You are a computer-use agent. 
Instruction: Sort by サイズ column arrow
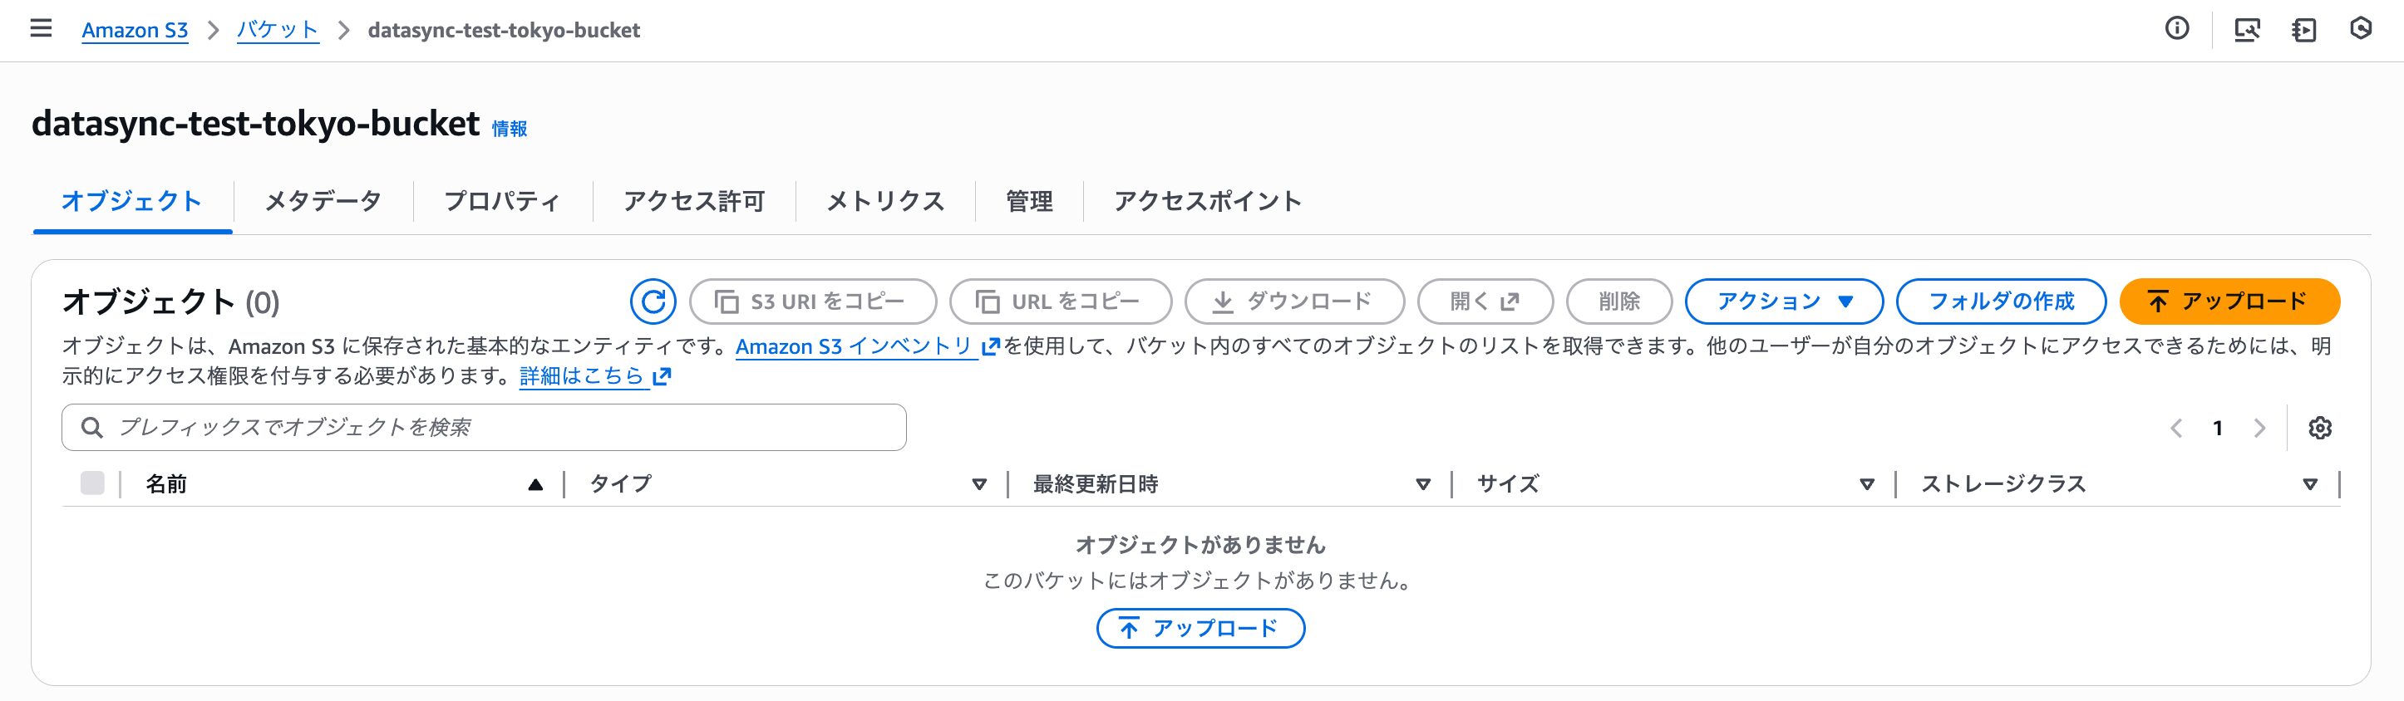pyautogui.click(x=1866, y=483)
